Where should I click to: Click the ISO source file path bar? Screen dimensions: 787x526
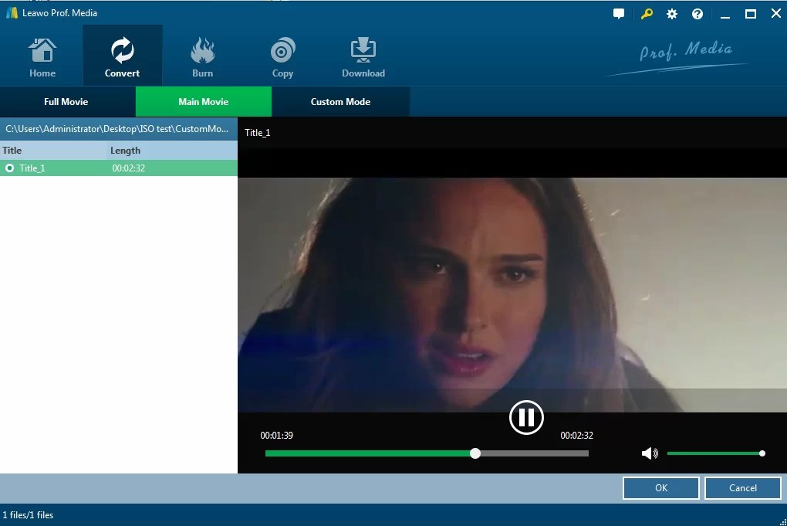(119, 128)
